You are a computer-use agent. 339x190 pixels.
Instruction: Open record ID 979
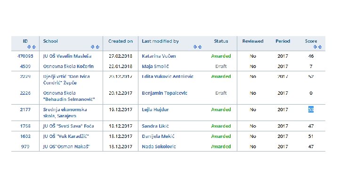(x=25, y=147)
